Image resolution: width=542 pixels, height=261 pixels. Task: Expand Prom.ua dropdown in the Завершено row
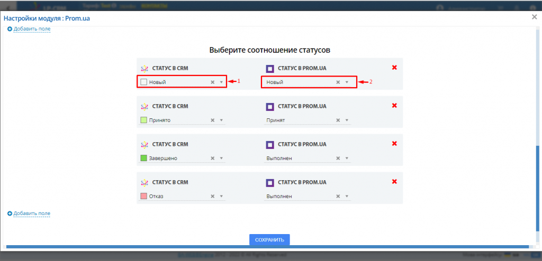(x=347, y=158)
